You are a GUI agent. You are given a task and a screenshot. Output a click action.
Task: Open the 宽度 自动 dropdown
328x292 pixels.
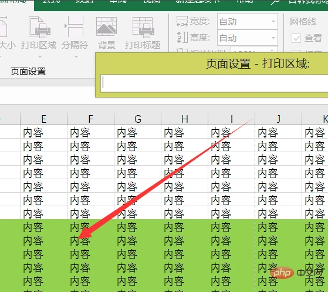click(x=273, y=21)
